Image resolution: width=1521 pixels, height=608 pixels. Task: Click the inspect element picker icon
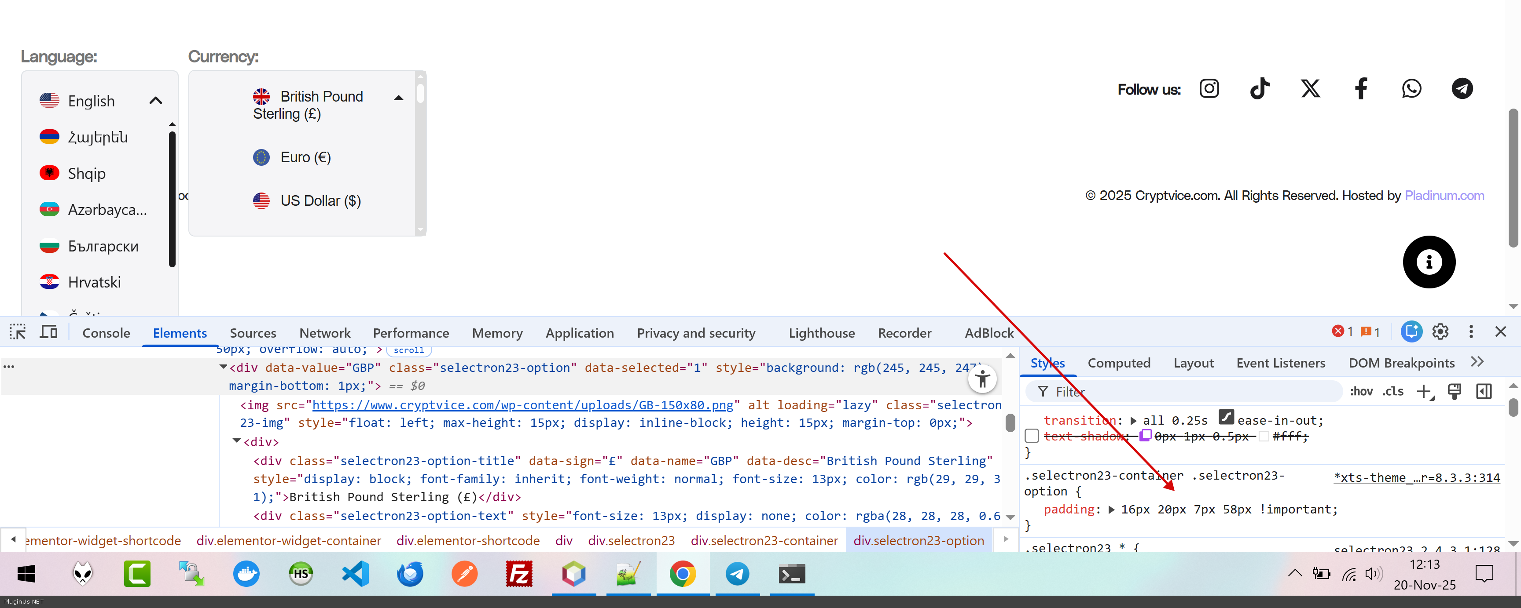point(18,332)
